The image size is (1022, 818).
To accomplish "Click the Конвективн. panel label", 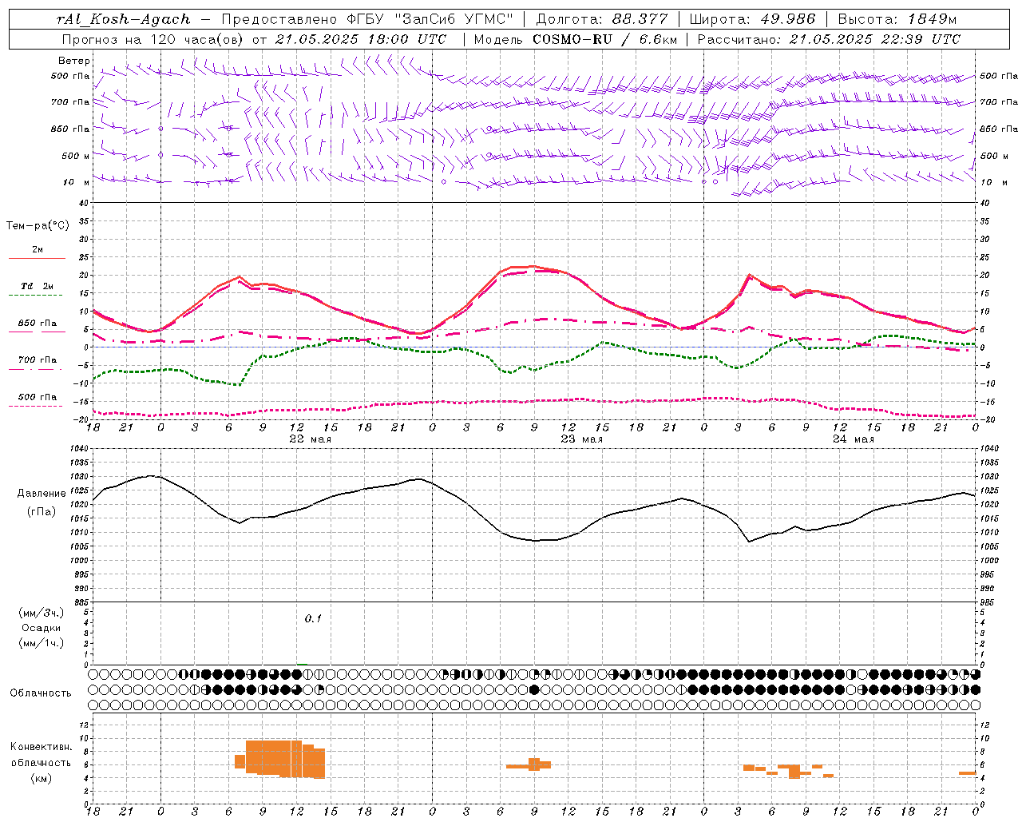I will [42, 747].
